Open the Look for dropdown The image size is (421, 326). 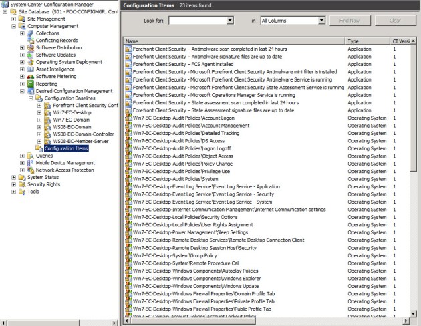pyautogui.click(x=230, y=21)
